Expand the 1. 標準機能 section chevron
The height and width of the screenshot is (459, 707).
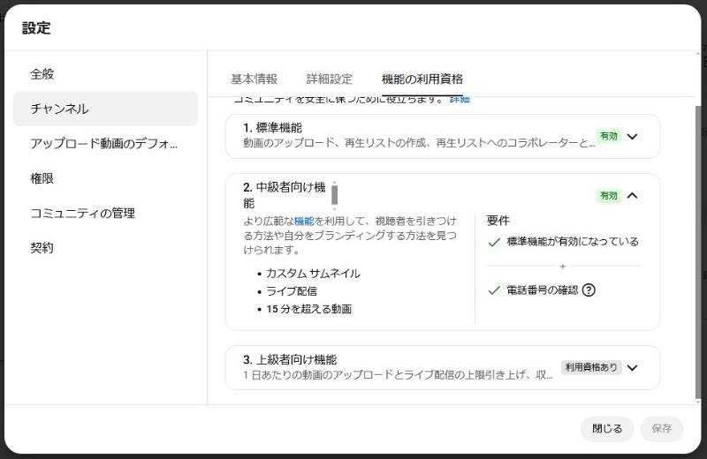(x=632, y=137)
